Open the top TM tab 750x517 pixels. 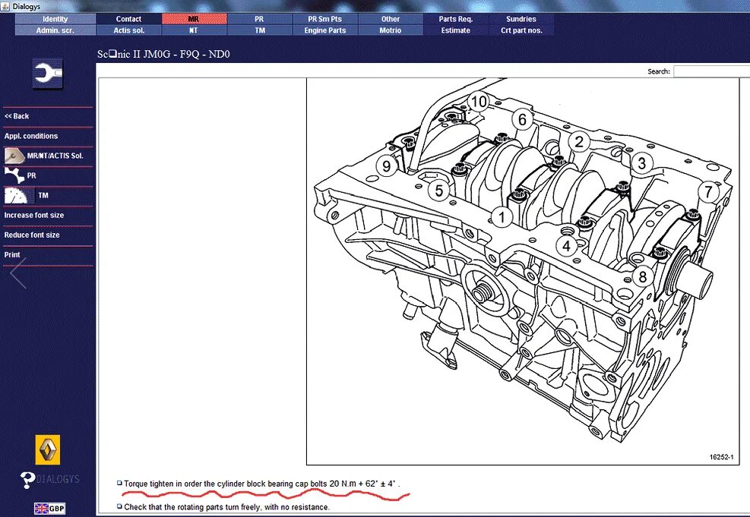click(259, 30)
